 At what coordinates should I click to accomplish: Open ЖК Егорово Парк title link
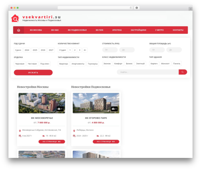coord(96,118)
